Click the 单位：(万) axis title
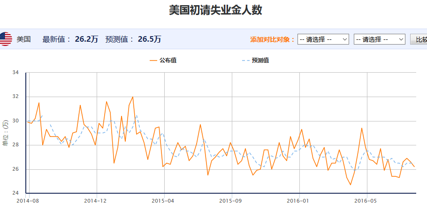The height and width of the screenshot is (212, 427). click(x=5, y=133)
